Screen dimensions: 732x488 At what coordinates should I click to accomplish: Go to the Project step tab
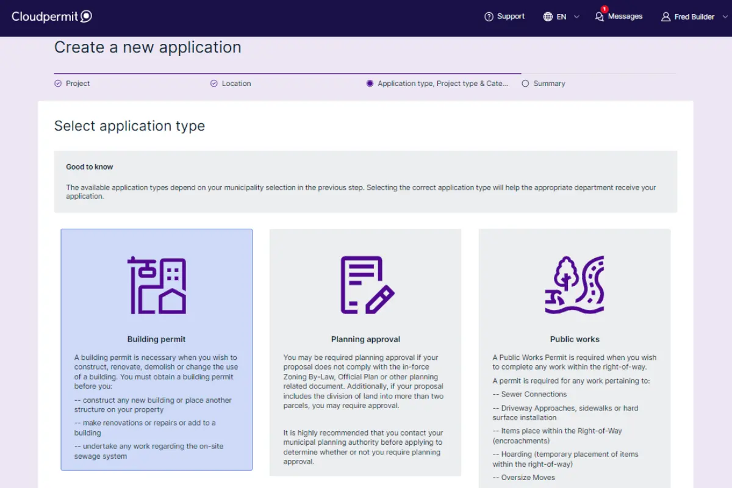tap(72, 84)
